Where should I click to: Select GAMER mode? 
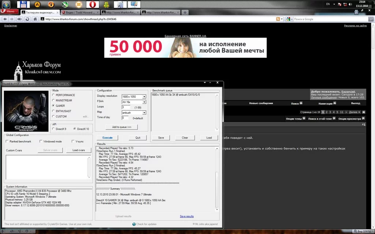(x=53, y=106)
